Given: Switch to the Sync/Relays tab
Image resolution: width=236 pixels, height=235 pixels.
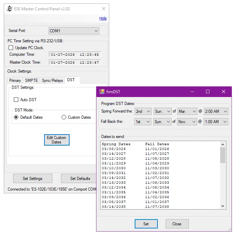Looking at the screenshot, I should click(x=52, y=81).
